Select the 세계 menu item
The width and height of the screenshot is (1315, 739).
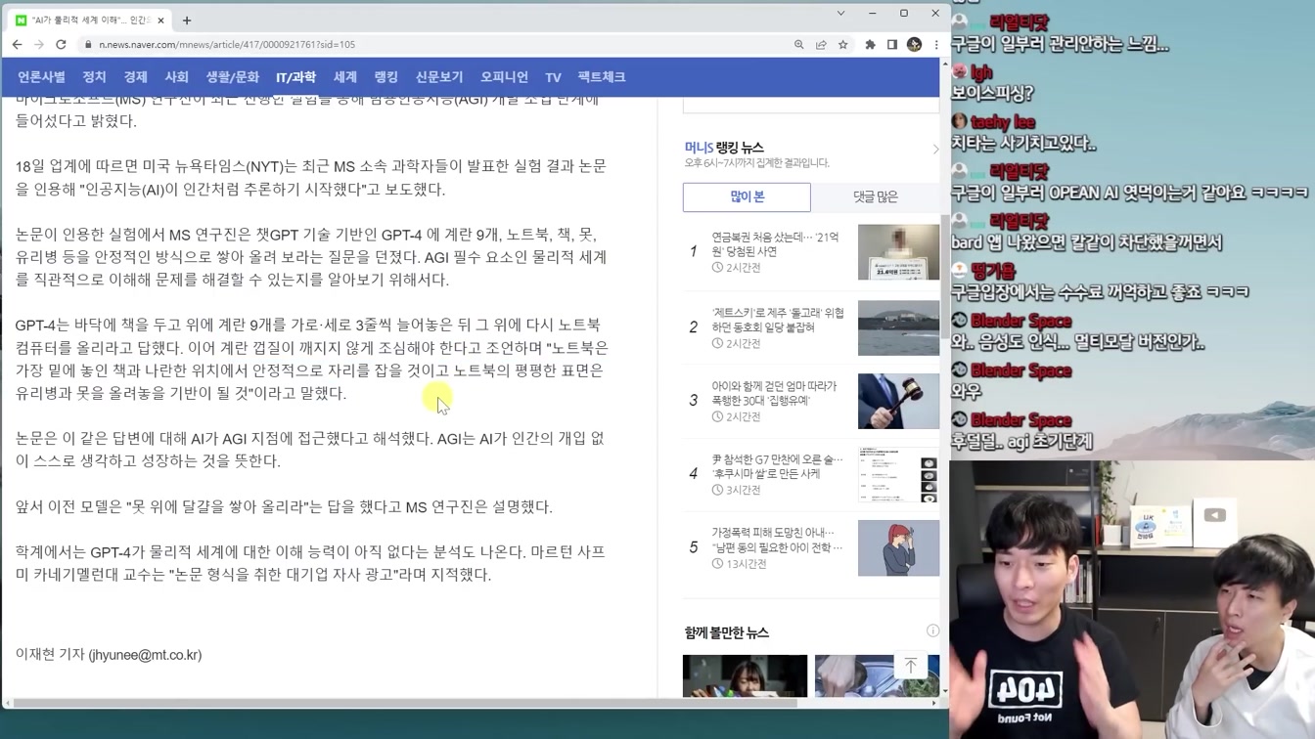click(x=345, y=77)
